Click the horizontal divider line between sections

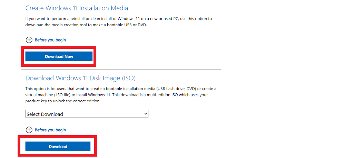121,69
